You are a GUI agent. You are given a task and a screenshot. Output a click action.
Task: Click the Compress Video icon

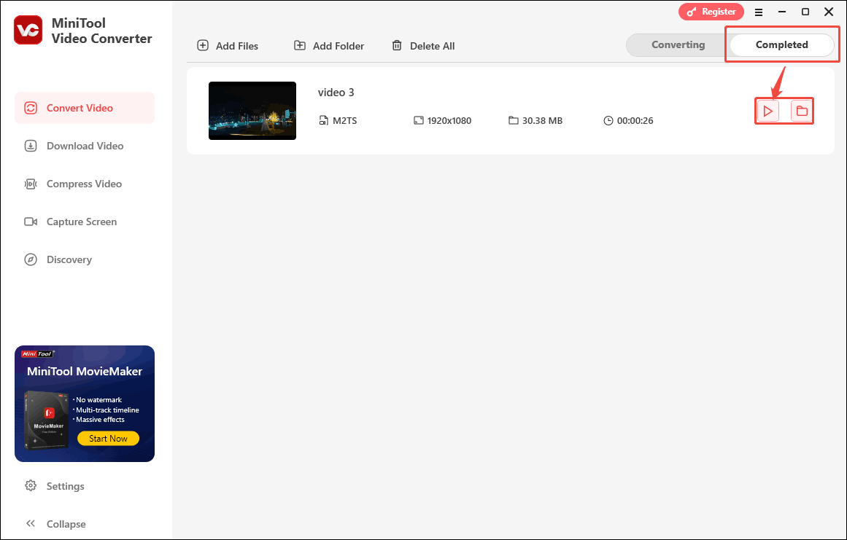point(31,184)
